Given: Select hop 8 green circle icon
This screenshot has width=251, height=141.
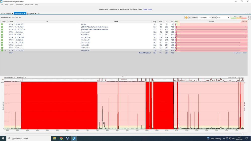Looking at the screenshot, I should [2, 42].
